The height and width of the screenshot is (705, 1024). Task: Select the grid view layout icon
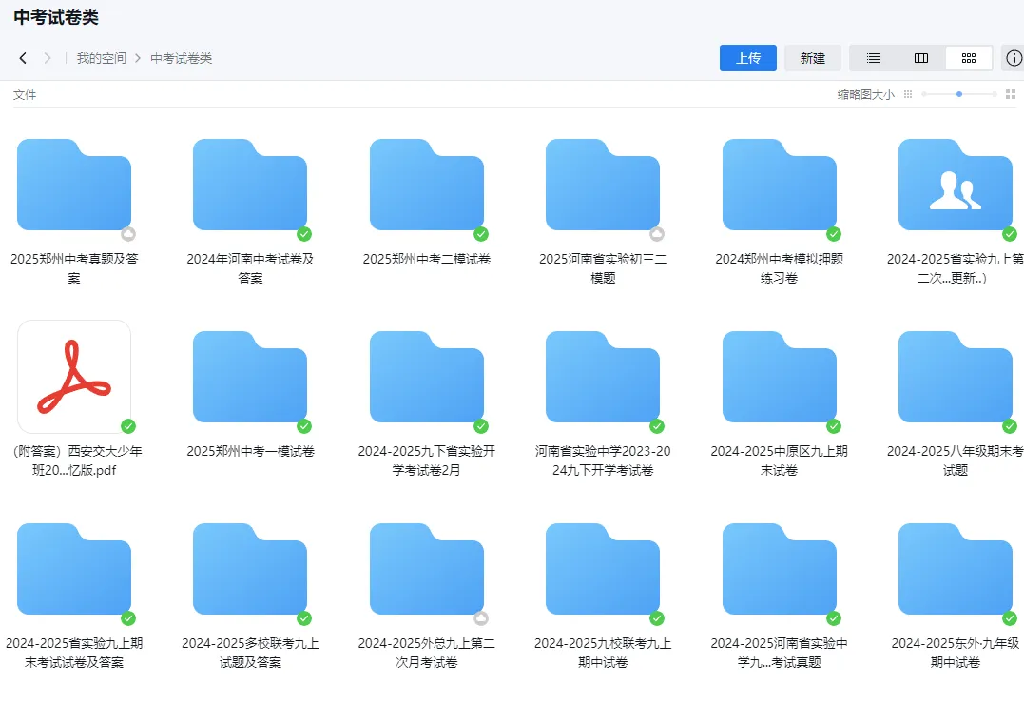coord(969,58)
